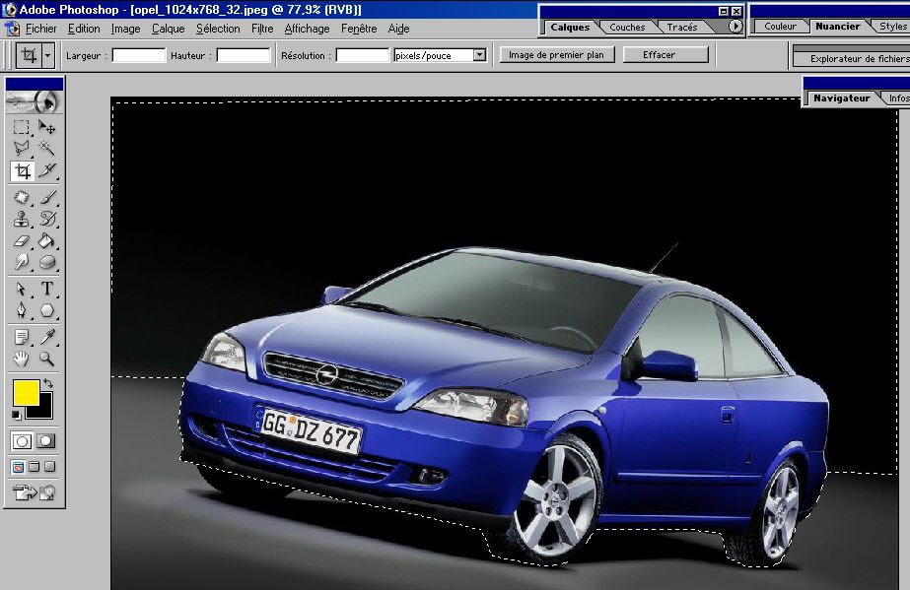Screen dimensions: 910x590
Task: Select the Pen tool
Action: pyautogui.click(x=22, y=310)
